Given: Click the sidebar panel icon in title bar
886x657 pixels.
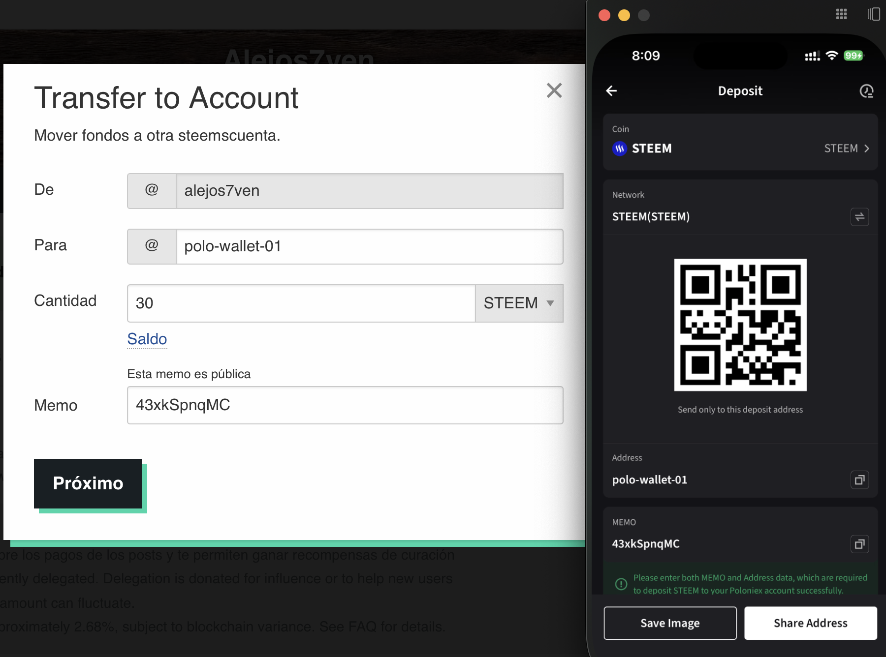Looking at the screenshot, I should 874,14.
